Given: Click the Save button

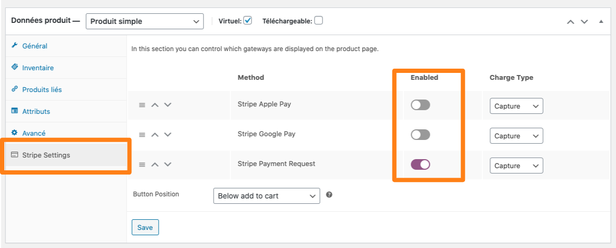Looking at the screenshot, I should [x=145, y=227].
